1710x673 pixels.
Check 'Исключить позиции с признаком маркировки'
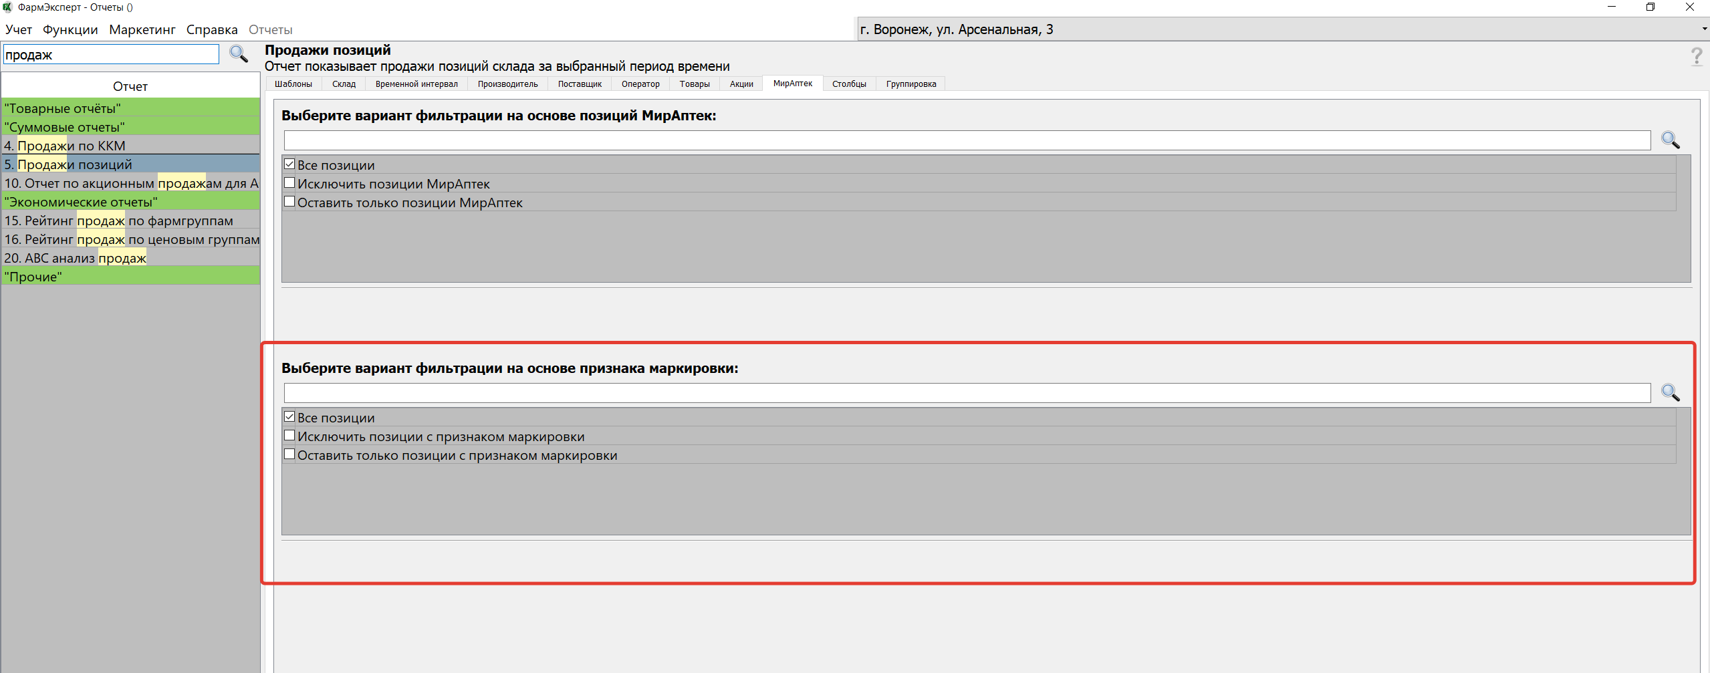(x=289, y=436)
